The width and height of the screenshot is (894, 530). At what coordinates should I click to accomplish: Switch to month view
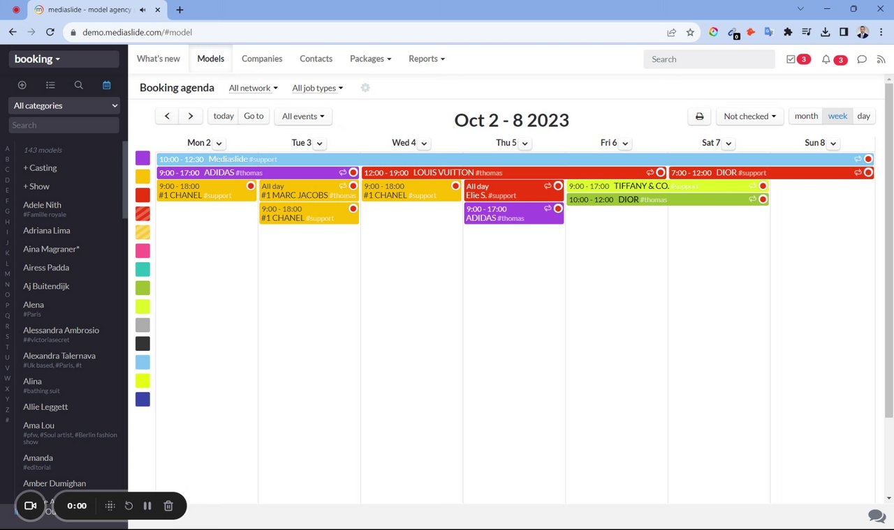[x=806, y=116]
